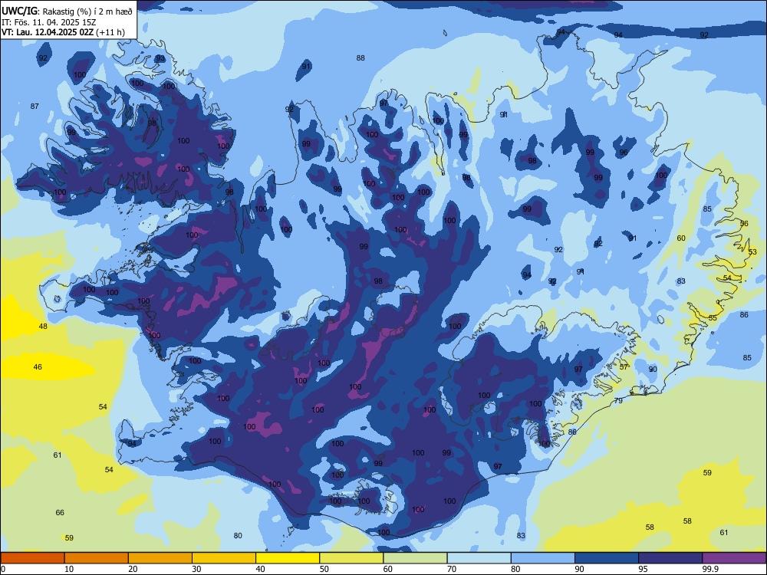Image resolution: width=767 pixels, height=575 pixels.
Task: Click the '10' legend tick label
Action: (69, 569)
